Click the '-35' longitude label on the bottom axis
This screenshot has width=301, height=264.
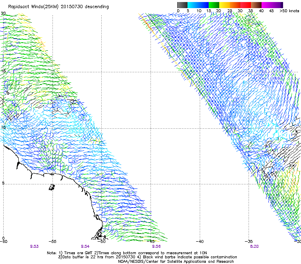tap(249, 241)
